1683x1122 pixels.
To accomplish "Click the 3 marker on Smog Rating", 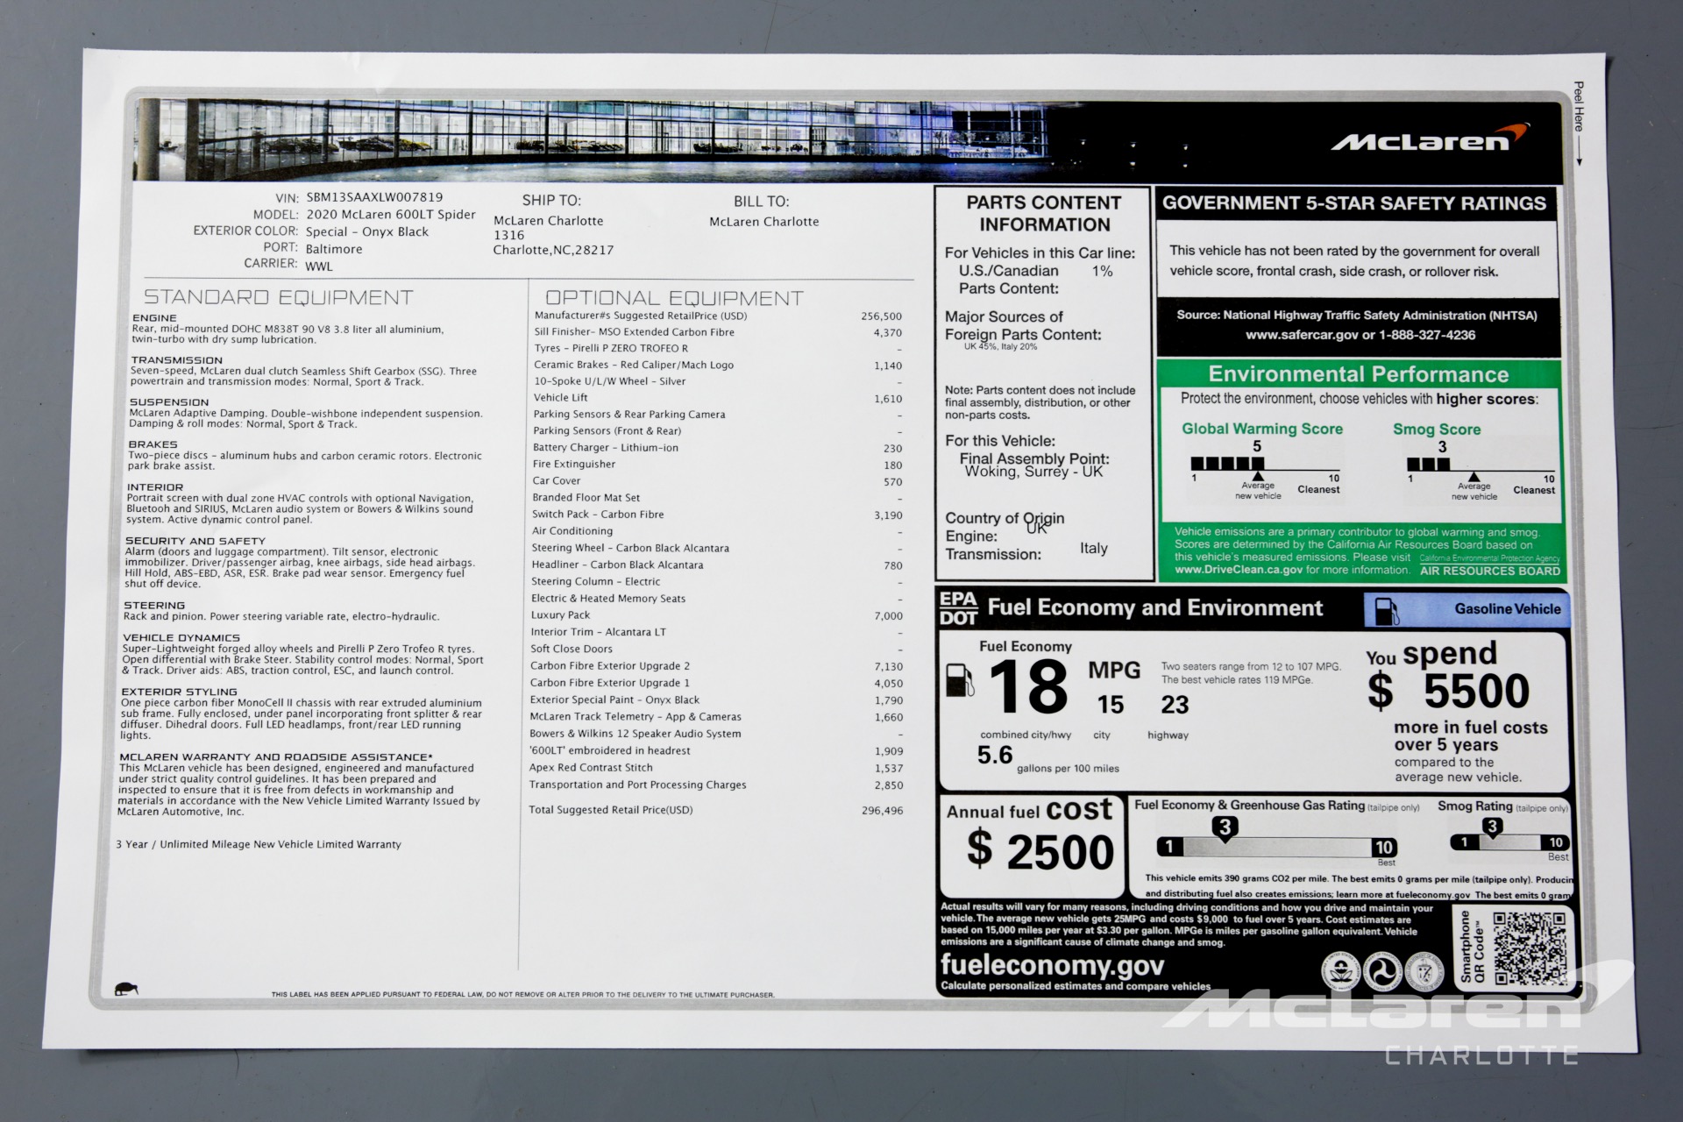I will click(x=1492, y=827).
